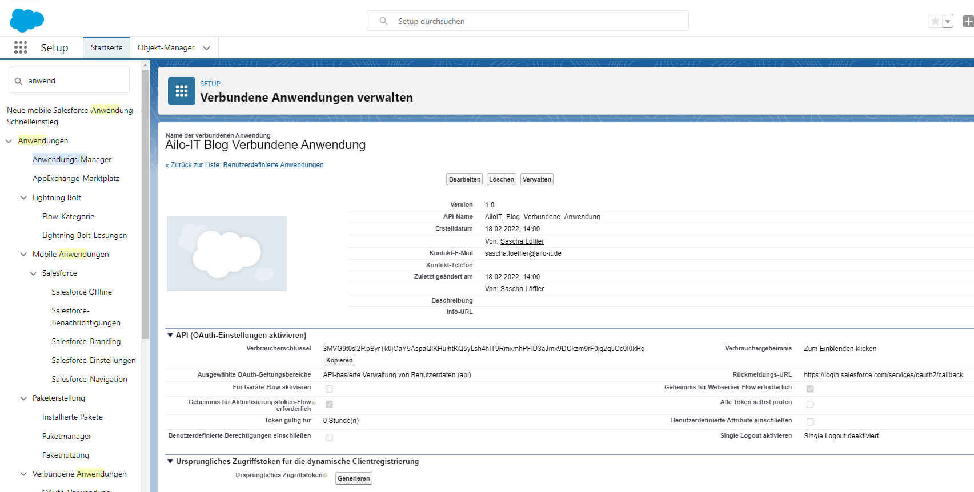The height and width of the screenshot is (492, 974).
Task: Click help icon next to Aktualisierungstoken-Flow
Action: click(314, 402)
